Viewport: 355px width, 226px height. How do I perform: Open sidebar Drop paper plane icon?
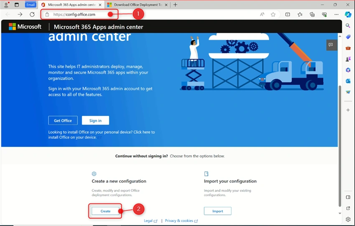click(348, 92)
